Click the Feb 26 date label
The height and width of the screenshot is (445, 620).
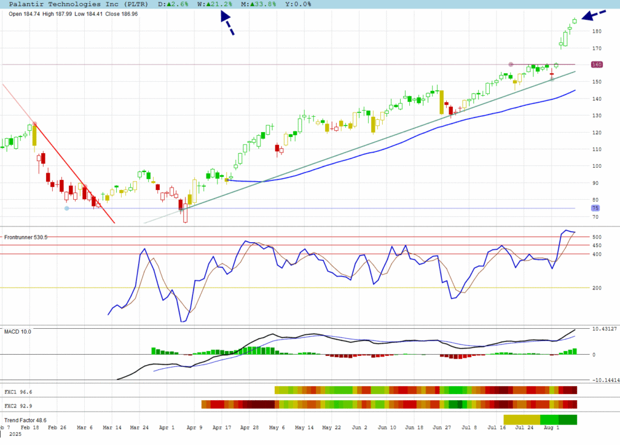(x=57, y=427)
